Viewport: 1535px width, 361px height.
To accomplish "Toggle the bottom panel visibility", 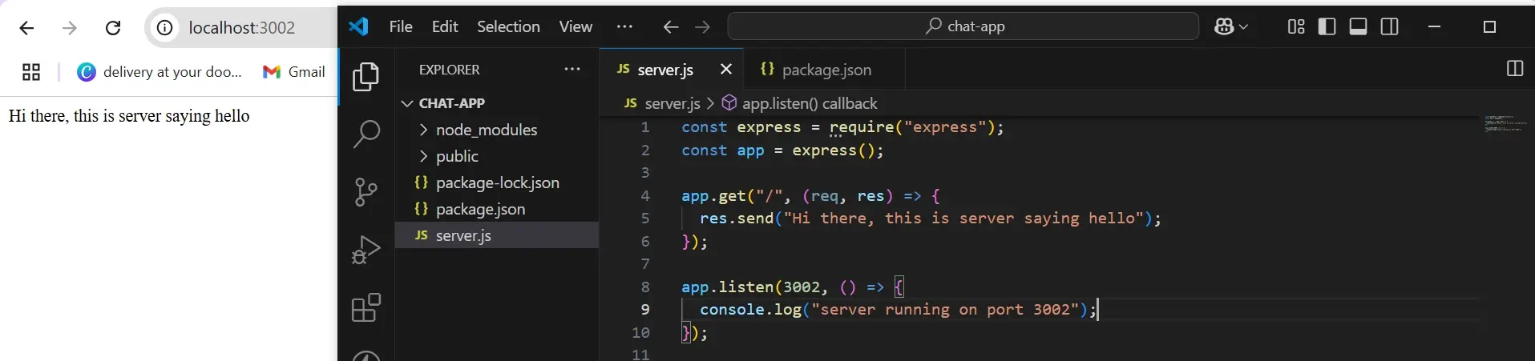I will click(x=1358, y=26).
